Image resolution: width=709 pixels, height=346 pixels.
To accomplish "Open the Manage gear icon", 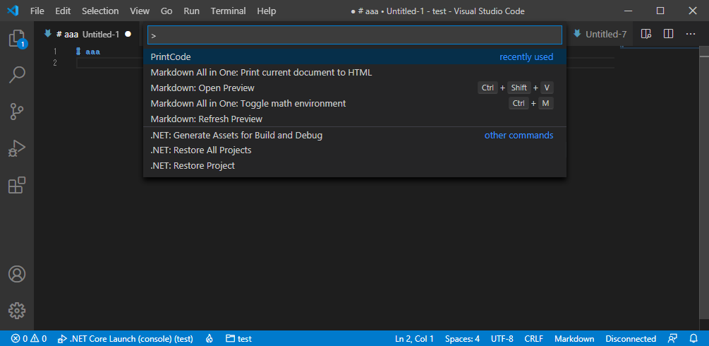I will tap(17, 311).
